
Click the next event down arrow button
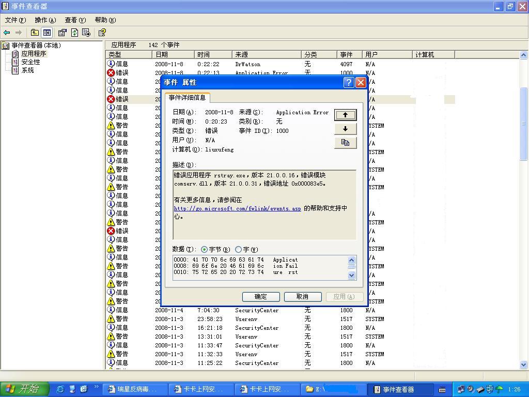coord(345,129)
